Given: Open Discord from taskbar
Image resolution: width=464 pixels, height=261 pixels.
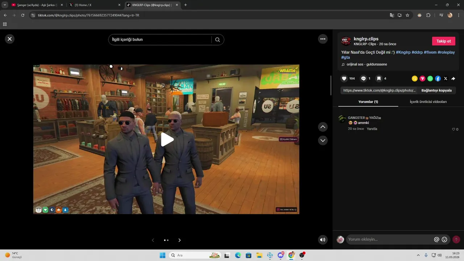Looking at the screenshot, I should 281,255.
